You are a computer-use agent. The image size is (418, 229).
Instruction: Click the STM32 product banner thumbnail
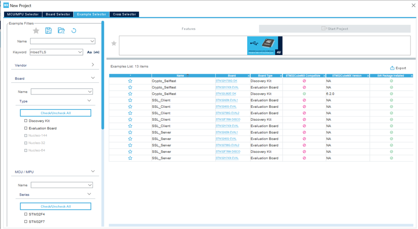265,46
